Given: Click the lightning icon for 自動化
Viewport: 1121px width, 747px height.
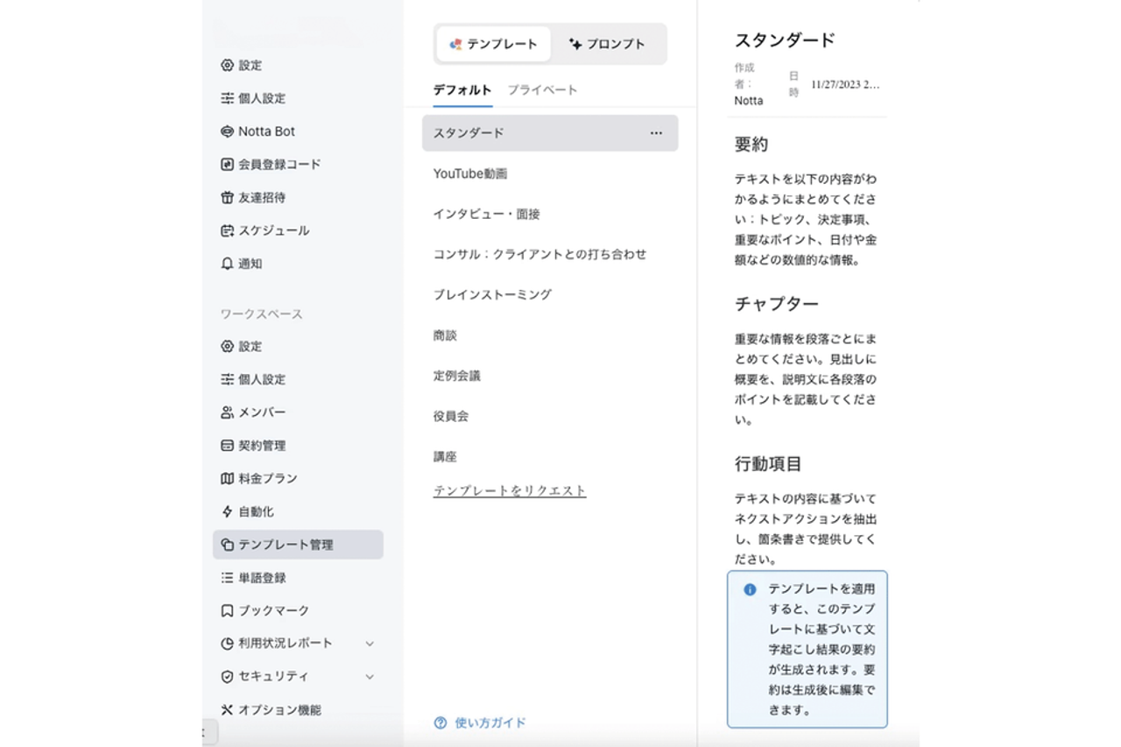Looking at the screenshot, I should point(227,511).
